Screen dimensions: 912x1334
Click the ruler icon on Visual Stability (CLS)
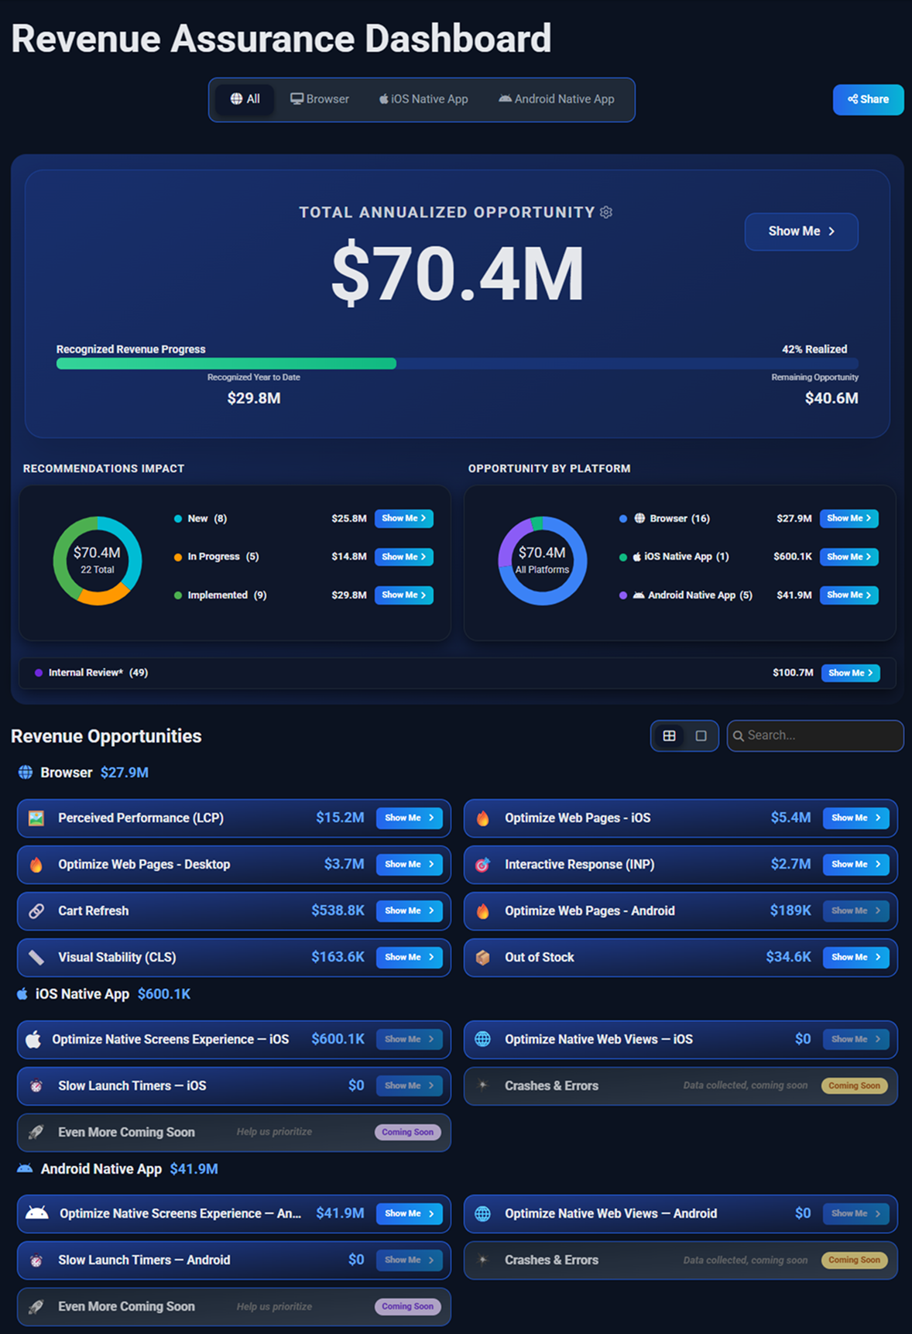36,958
